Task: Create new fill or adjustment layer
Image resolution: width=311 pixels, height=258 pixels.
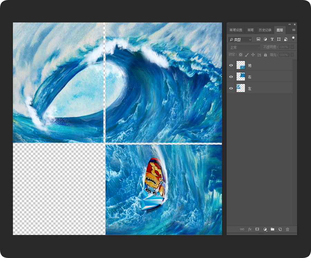Action: coord(265,229)
